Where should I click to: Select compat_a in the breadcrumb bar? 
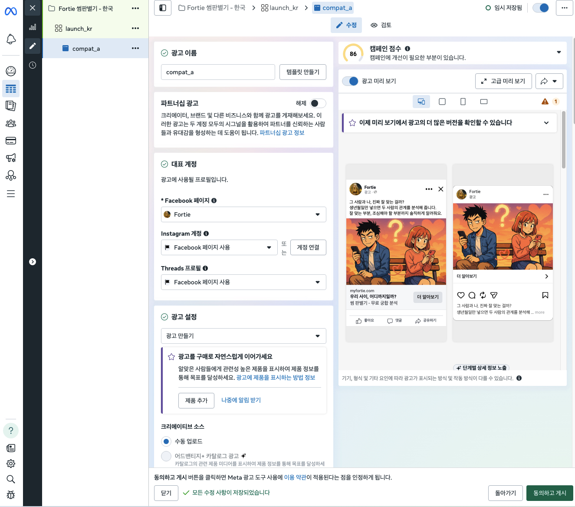(x=333, y=7)
